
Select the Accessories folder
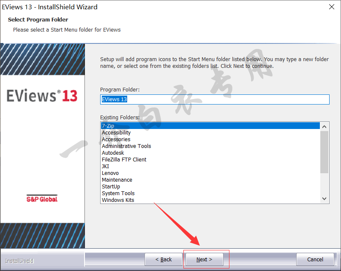[x=210, y=139]
